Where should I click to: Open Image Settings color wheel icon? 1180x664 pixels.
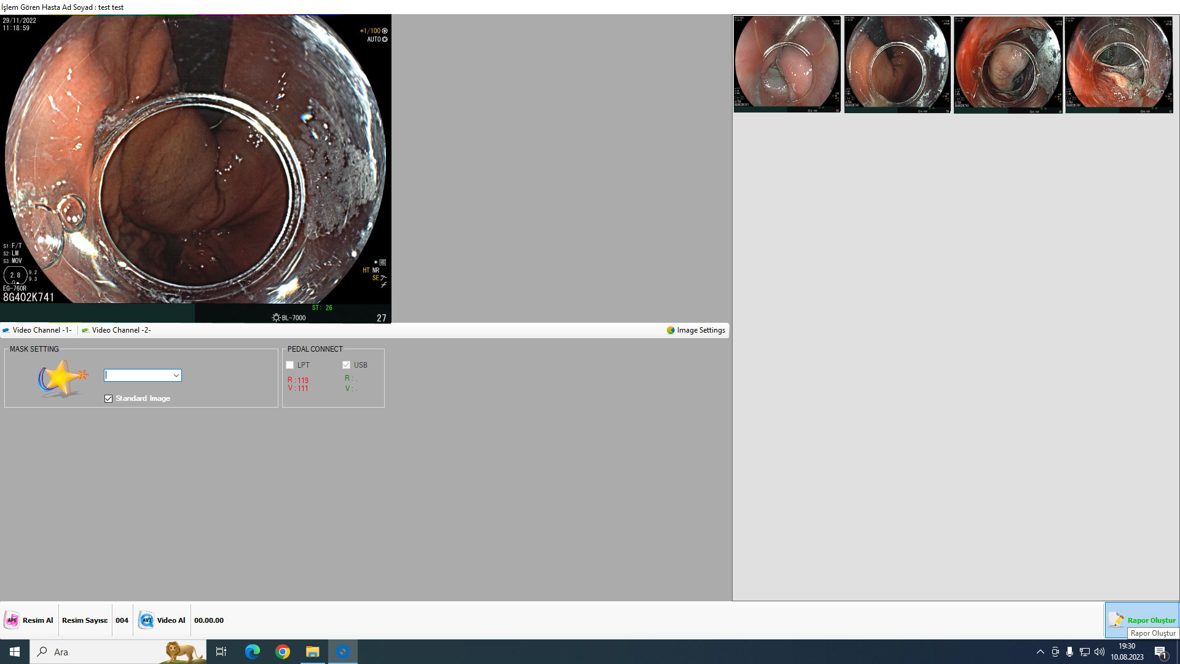(x=671, y=330)
